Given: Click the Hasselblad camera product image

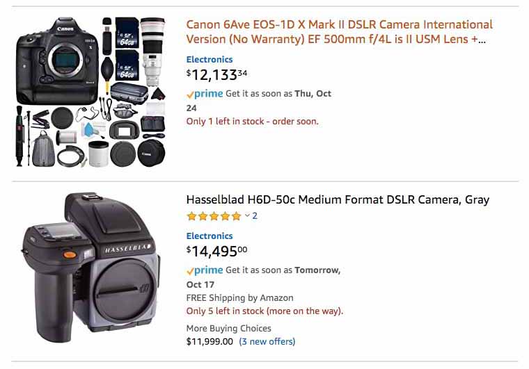Looking at the screenshot, I should pyautogui.click(x=91, y=268).
